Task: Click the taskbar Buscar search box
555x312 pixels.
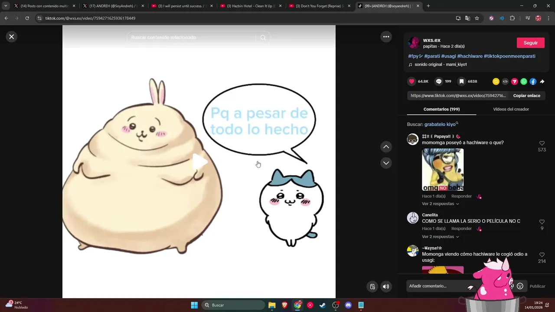Action: point(234,305)
